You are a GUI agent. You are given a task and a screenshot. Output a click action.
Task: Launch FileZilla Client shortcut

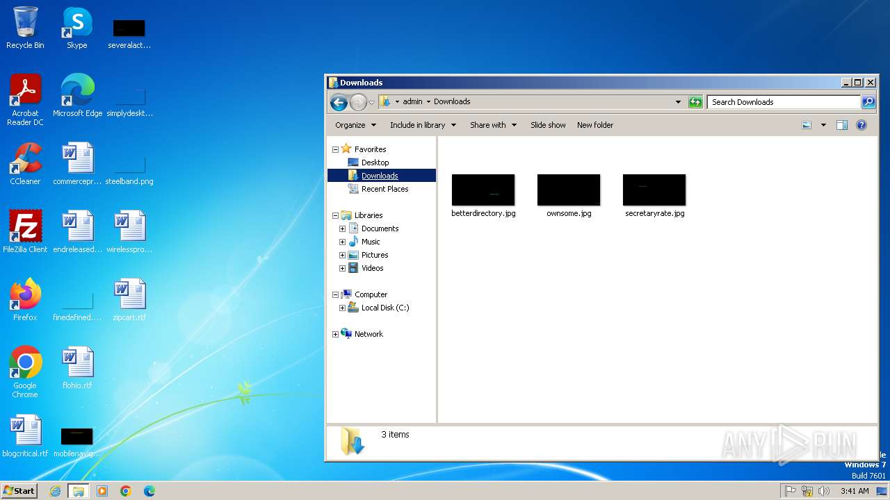click(25, 232)
